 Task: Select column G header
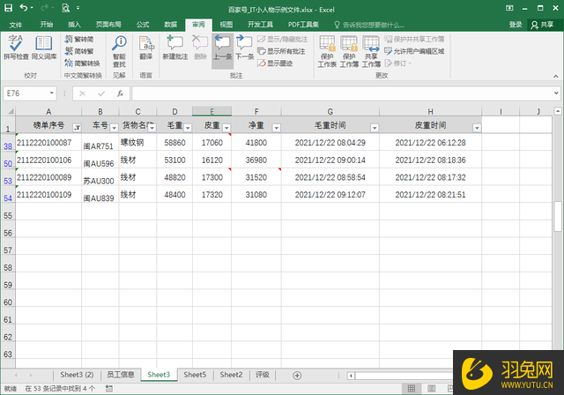click(x=330, y=111)
